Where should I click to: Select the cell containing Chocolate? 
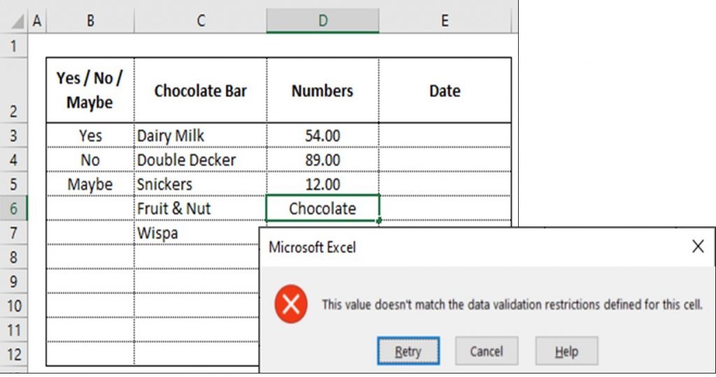pyautogui.click(x=322, y=209)
